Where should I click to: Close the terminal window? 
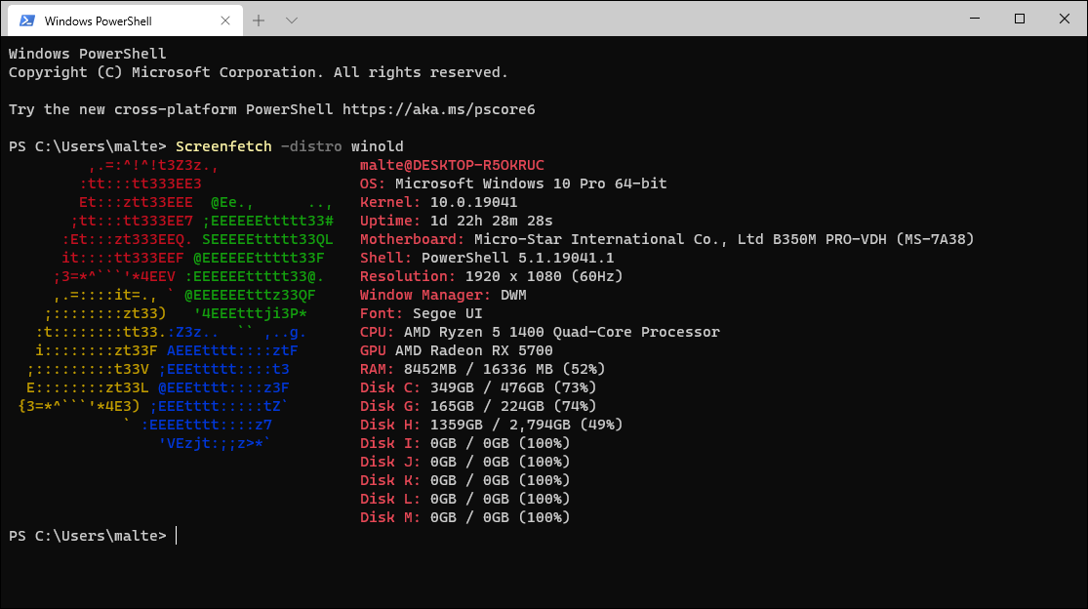click(1065, 19)
